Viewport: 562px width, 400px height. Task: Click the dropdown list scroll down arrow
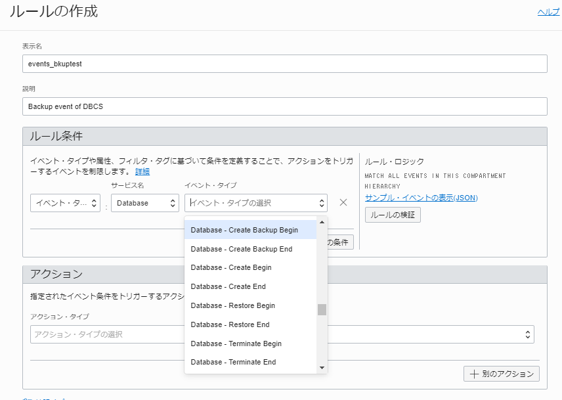322,368
